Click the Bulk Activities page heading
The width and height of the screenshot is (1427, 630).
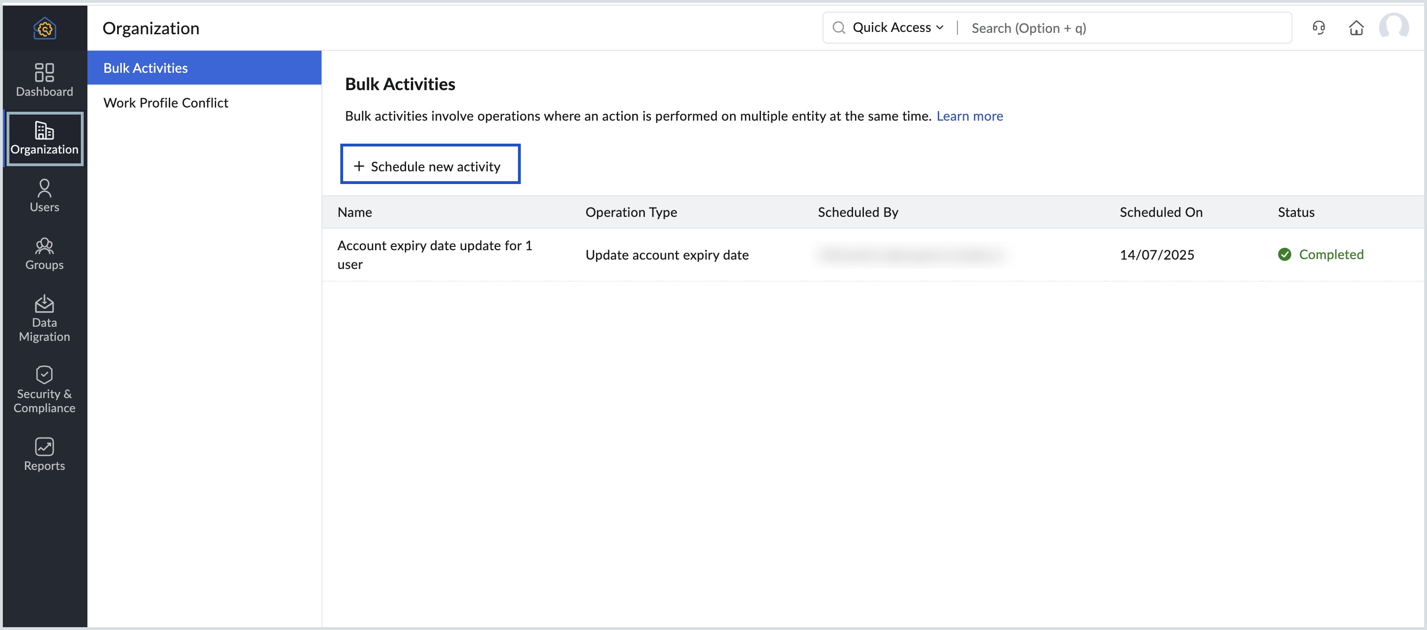pyautogui.click(x=400, y=84)
